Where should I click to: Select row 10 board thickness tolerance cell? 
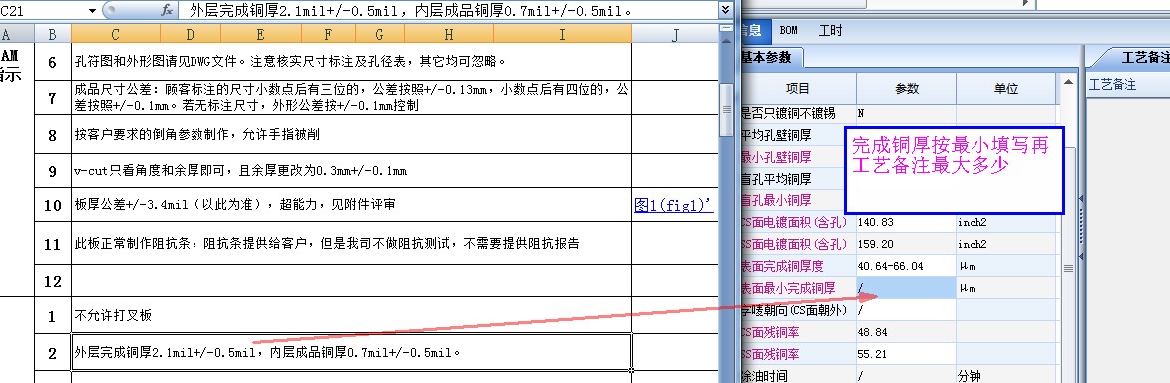351,204
